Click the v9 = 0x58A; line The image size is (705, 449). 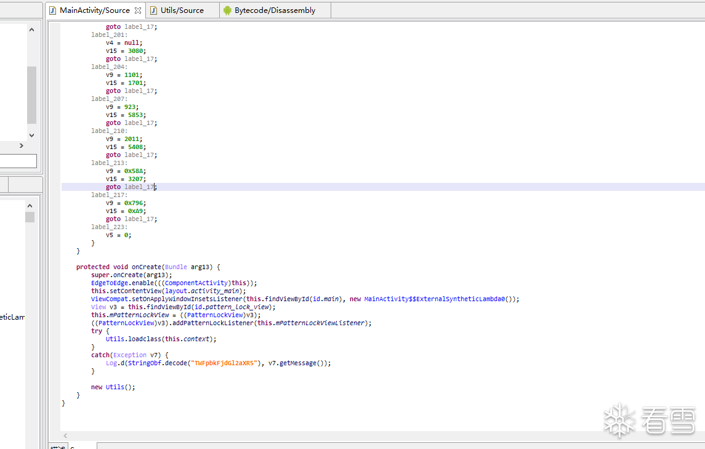pos(126,171)
